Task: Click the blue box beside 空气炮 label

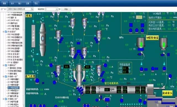Action: [79, 43]
